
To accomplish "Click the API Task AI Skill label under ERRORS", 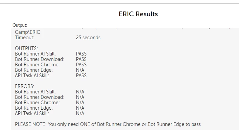I will (x=32, y=113).
